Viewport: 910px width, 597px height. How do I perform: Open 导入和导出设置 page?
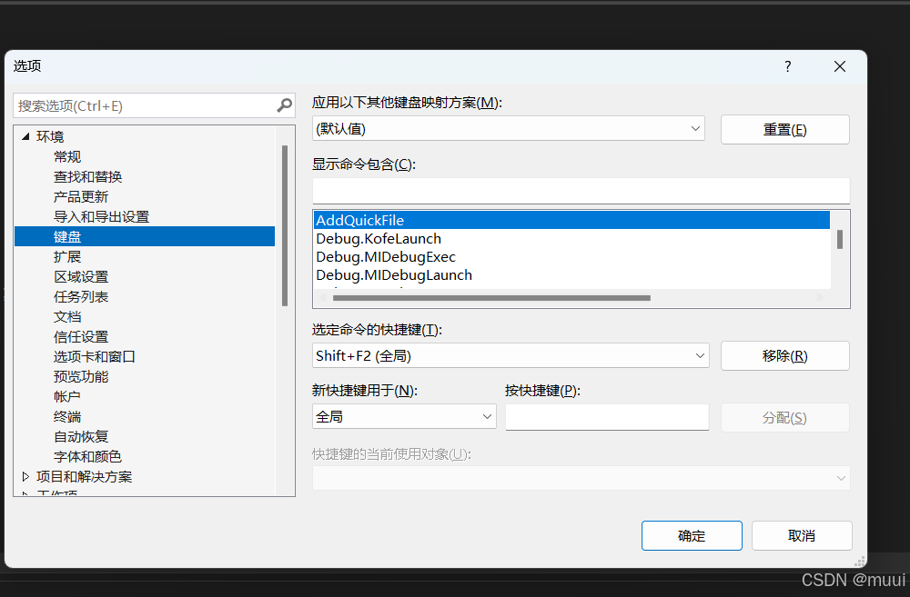102,217
